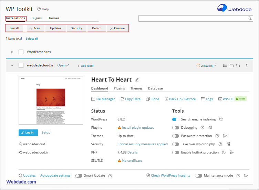
Task: Open the folder icon in site header
Action: click(x=231, y=65)
